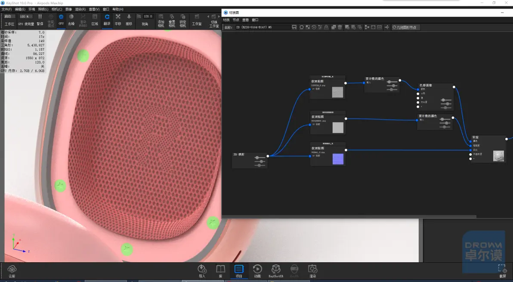Click the save icon next to material name

pos(294,27)
